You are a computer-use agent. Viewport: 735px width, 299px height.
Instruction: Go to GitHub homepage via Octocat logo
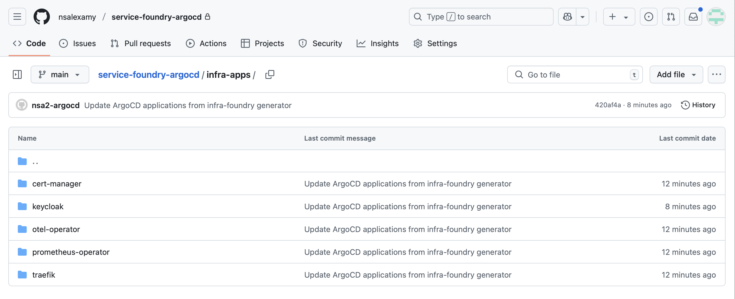[42, 16]
